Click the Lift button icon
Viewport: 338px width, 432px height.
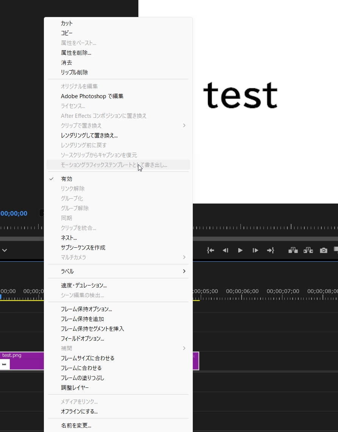click(293, 250)
